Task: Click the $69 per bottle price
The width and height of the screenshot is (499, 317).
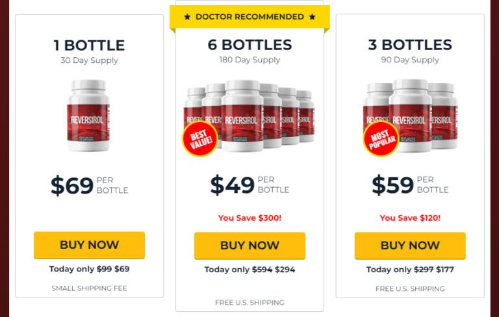Action: click(89, 185)
